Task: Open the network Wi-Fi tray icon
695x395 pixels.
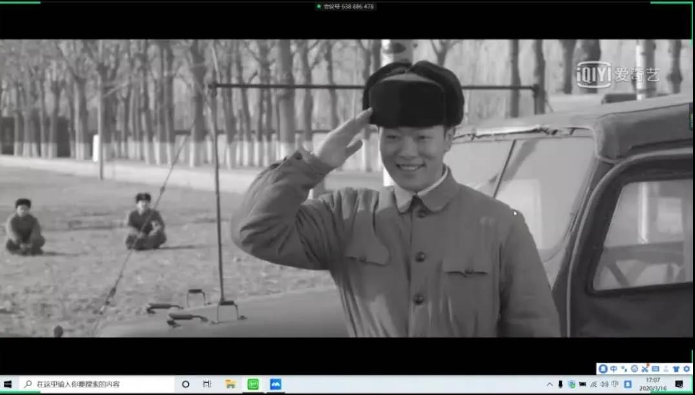Action: (594, 384)
